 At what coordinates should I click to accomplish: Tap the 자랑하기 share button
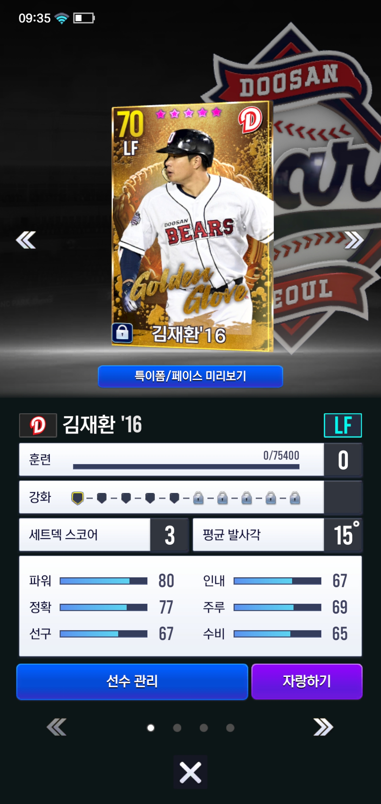click(307, 681)
